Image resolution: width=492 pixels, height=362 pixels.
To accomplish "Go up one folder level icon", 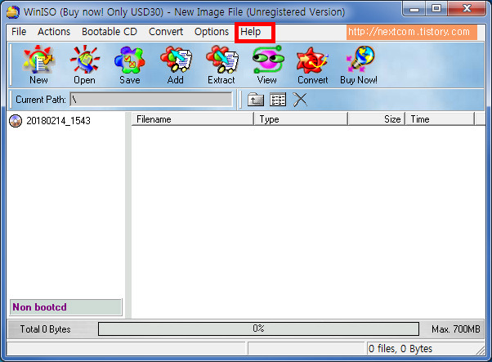I will (256, 100).
